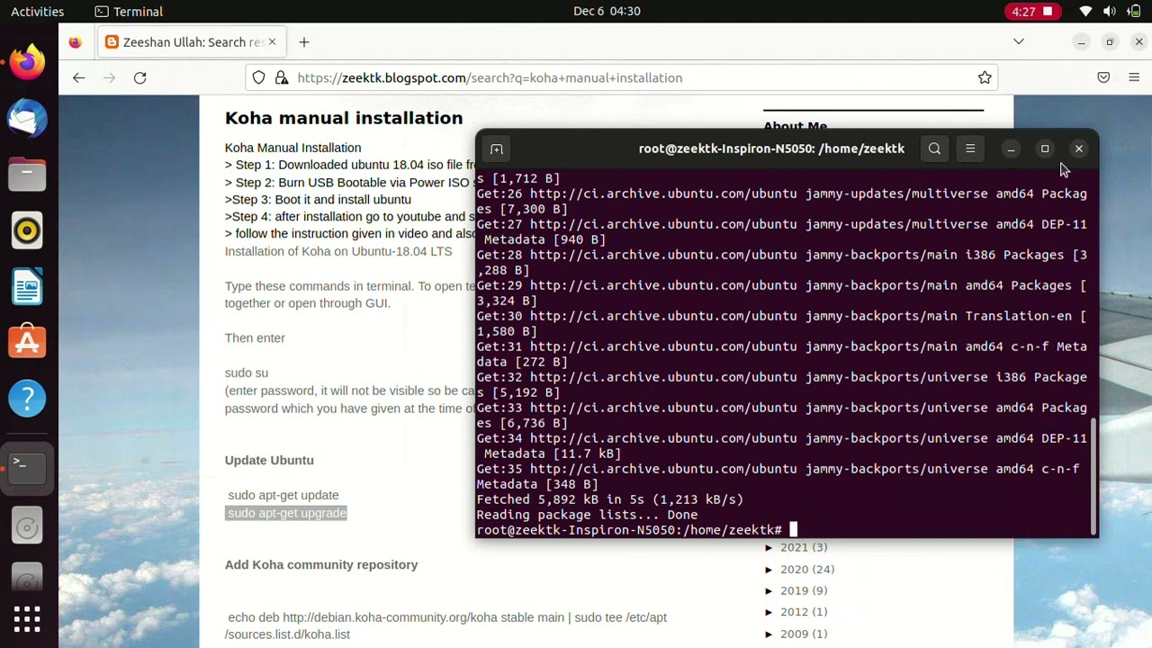Image resolution: width=1152 pixels, height=648 pixels.
Task: Click the shield tracking protection icon
Action: (259, 78)
